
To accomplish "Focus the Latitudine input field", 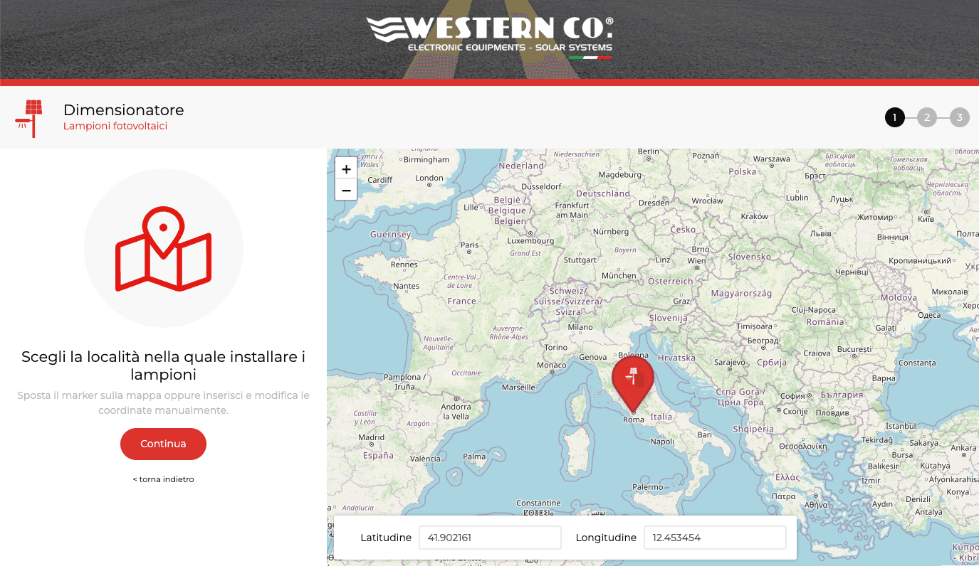I will [x=490, y=538].
